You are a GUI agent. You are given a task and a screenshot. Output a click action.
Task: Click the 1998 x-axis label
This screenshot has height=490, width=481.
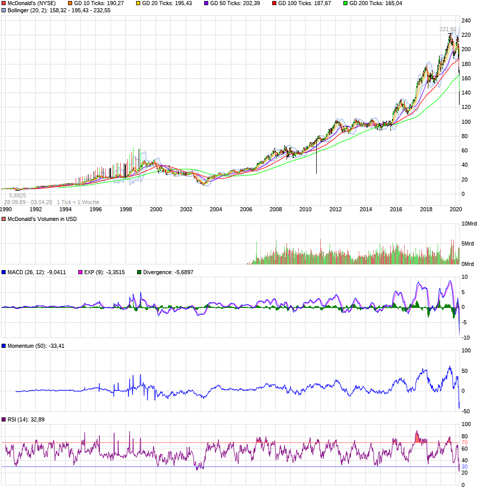click(126, 209)
